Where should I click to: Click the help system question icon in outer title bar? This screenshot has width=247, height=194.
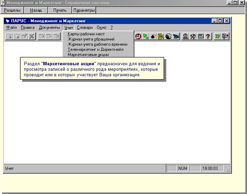click(3, 3)
